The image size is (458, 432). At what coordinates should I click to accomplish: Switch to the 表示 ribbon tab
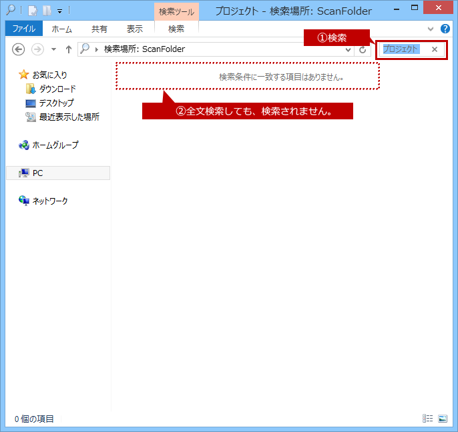point(135,29)
